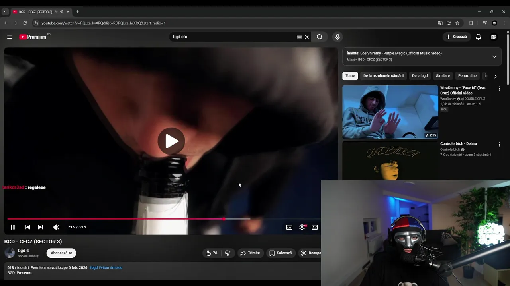Image resolution: width=510 pixels, height=286 pixels.
Task: Open the Chrome three-dot menu
Action: [x=504, y=23]
